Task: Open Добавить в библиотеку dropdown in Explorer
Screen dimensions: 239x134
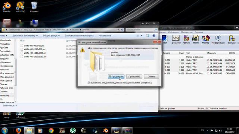Action: point(25,36)
